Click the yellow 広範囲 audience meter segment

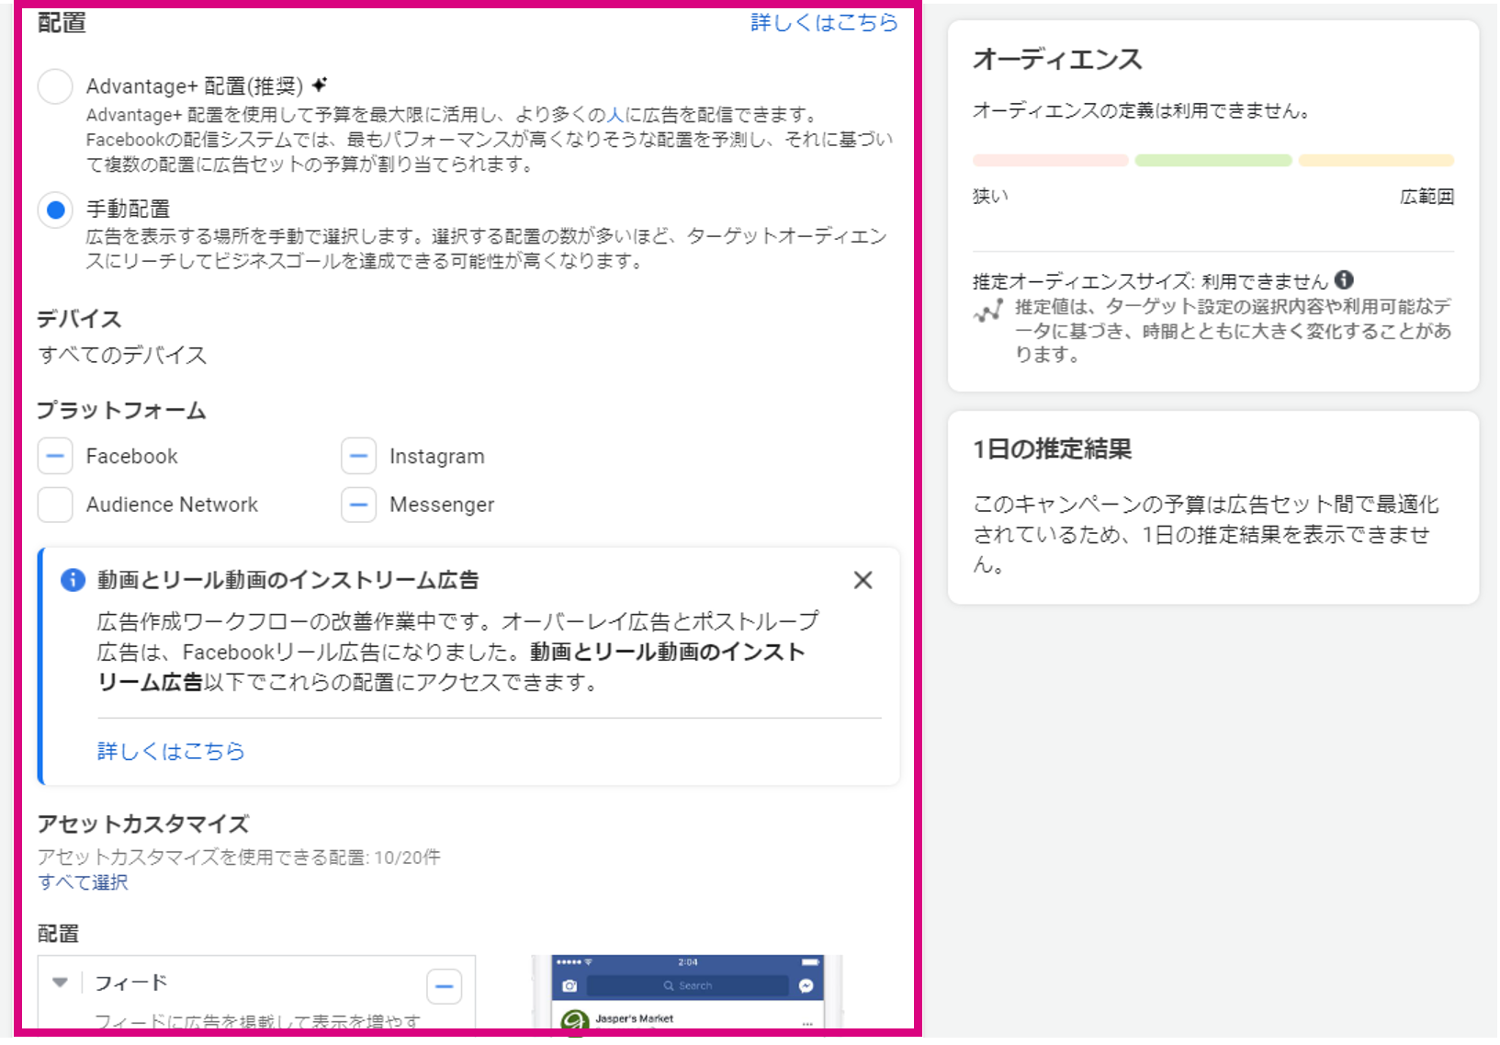coord(1376,161)
